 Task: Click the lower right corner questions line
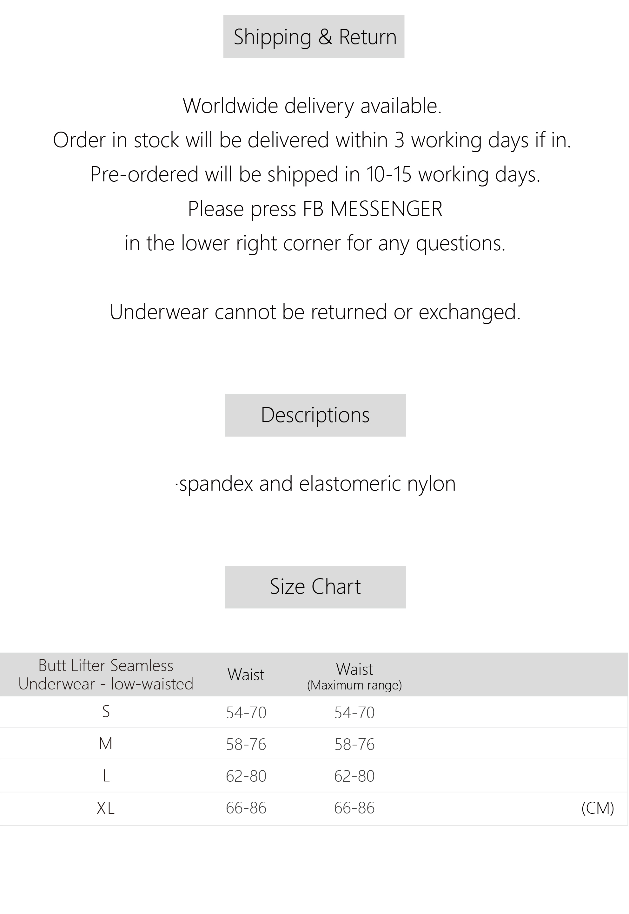pyautogui.click(x=315, y=243)
